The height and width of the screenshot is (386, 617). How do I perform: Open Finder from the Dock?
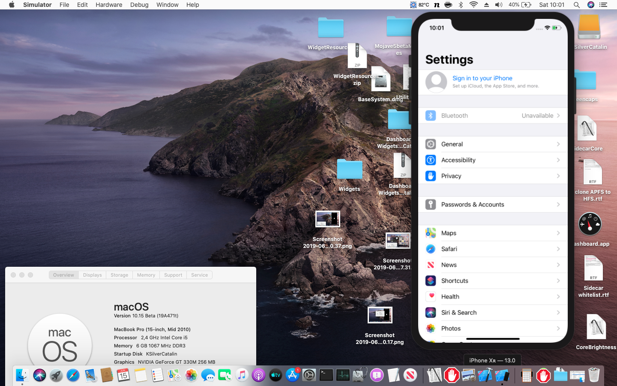click(x=22, y=375)
